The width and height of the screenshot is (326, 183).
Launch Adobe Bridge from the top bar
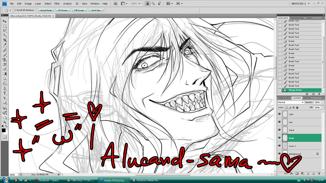[x=115, y=4]
